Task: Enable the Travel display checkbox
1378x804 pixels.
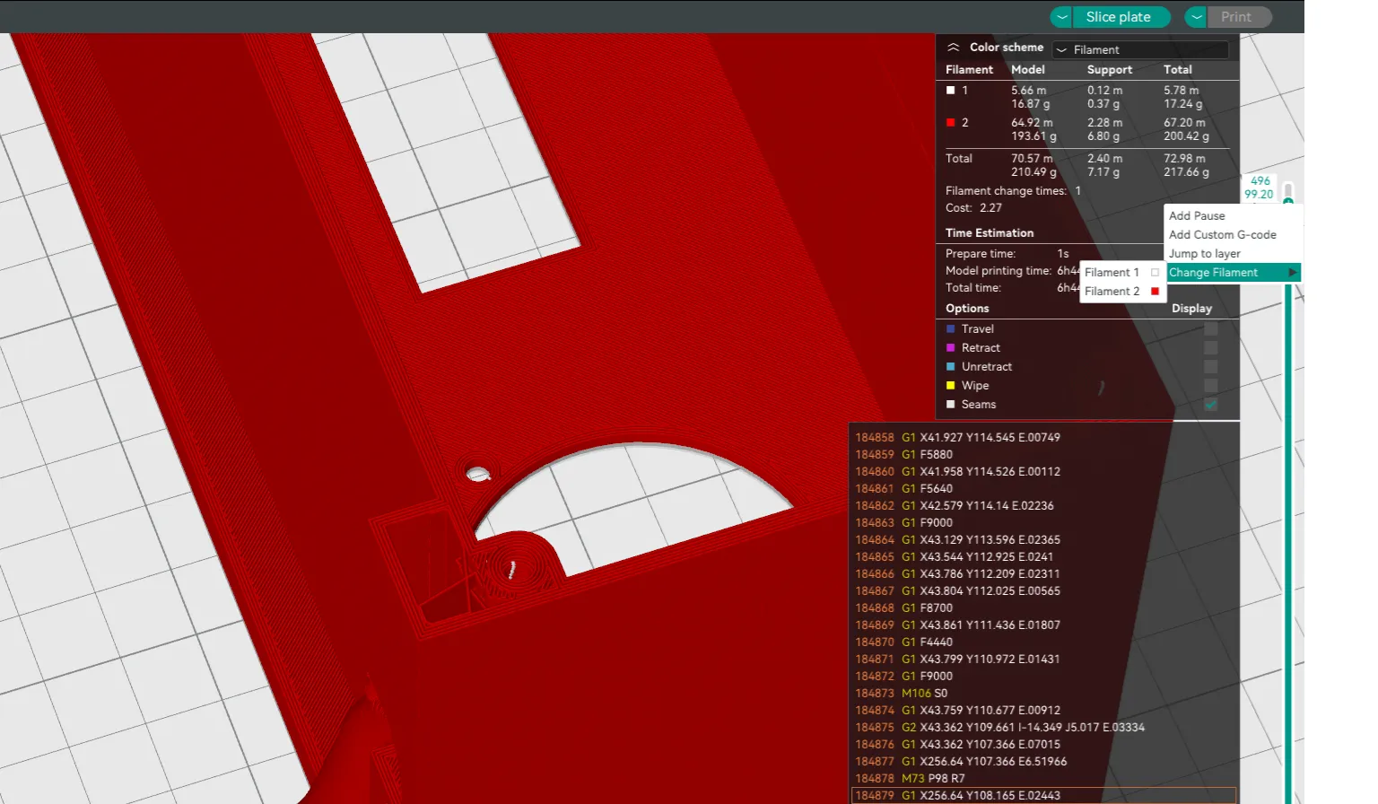Action: [1211, 329]
